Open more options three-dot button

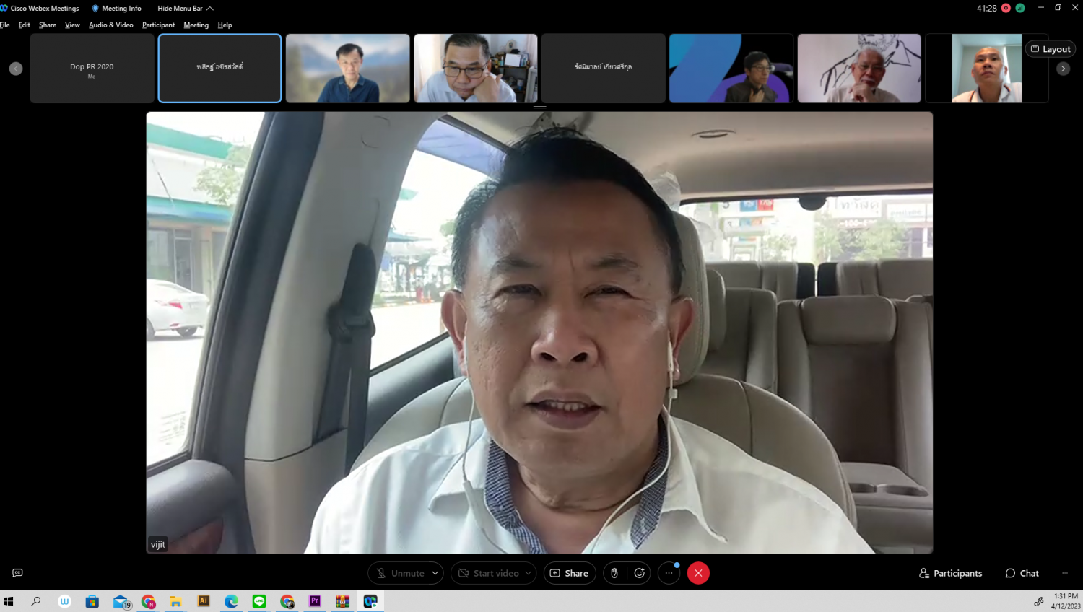[669, 573]
